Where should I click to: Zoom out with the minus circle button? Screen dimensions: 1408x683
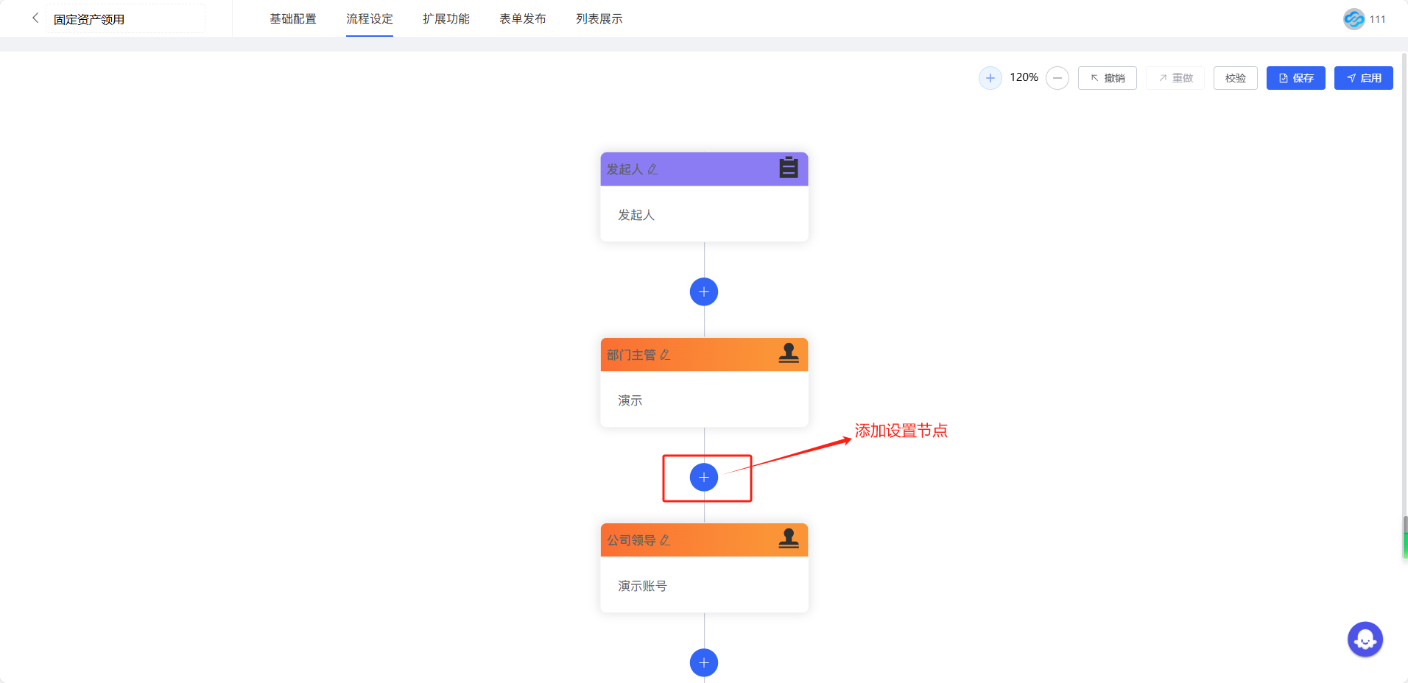click(1057, 78)
